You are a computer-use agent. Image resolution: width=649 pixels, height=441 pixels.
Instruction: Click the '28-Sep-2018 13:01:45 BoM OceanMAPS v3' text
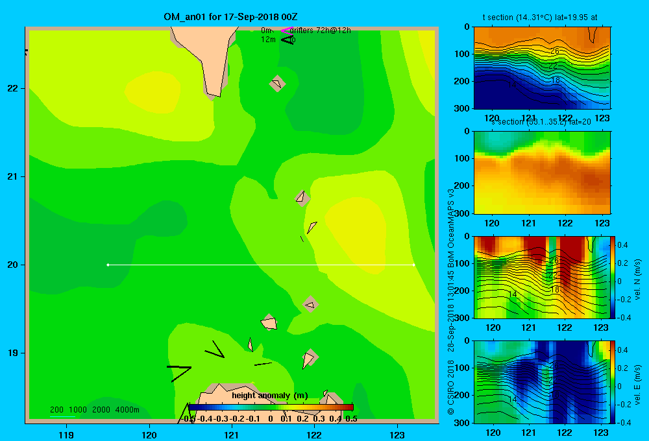(x=451, y=270)
